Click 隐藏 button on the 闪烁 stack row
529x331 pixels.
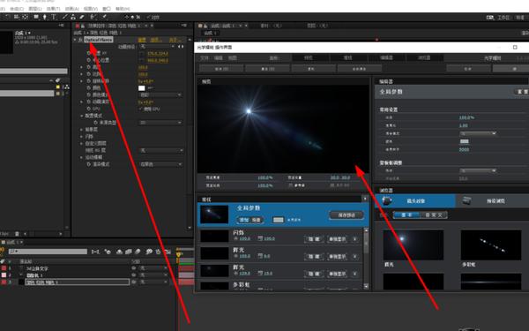[x=314, y=239]
